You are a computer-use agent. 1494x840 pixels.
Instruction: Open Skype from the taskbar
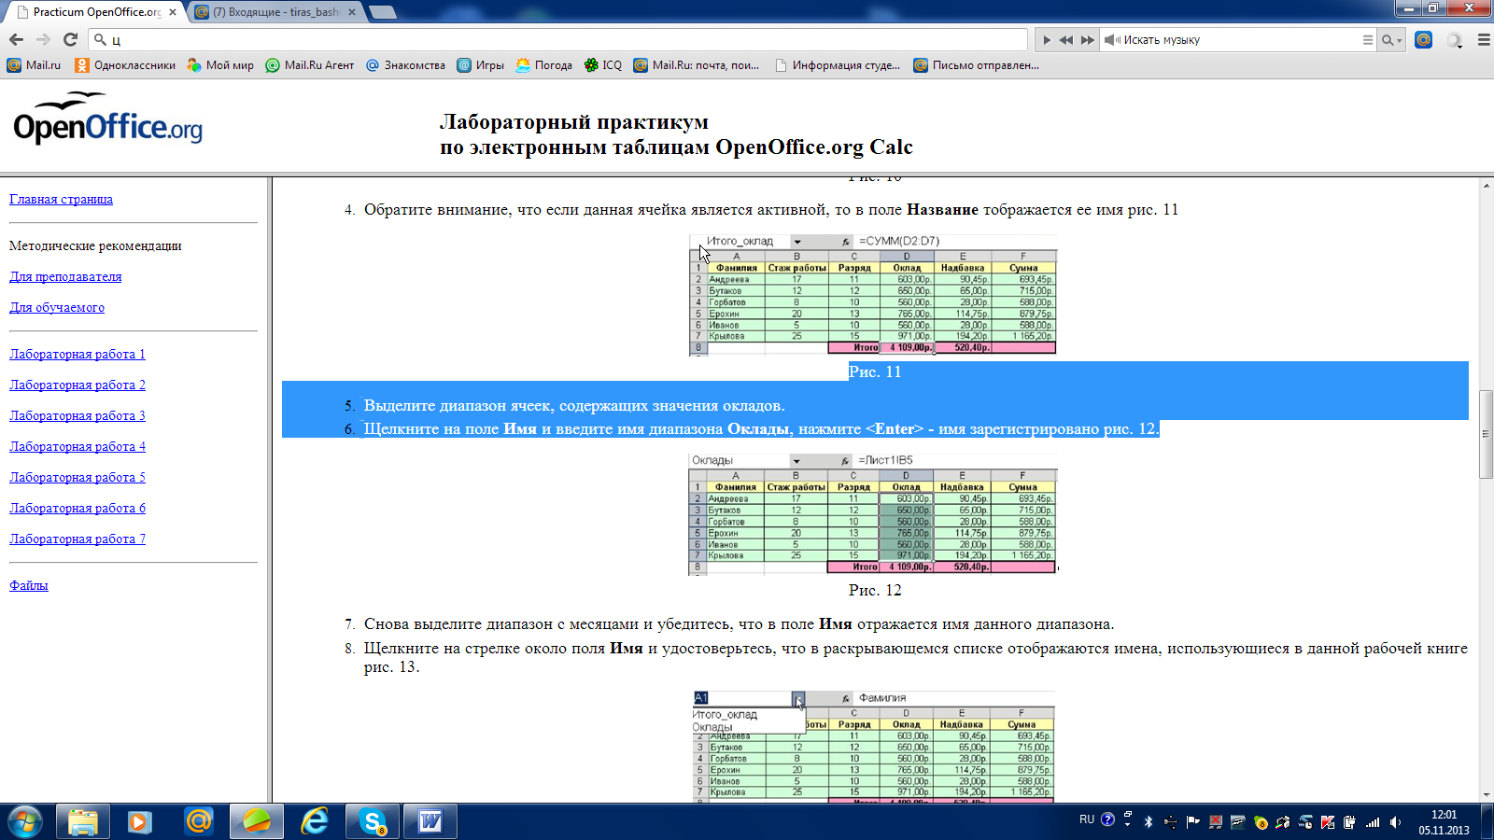click(x=373, y=821)
